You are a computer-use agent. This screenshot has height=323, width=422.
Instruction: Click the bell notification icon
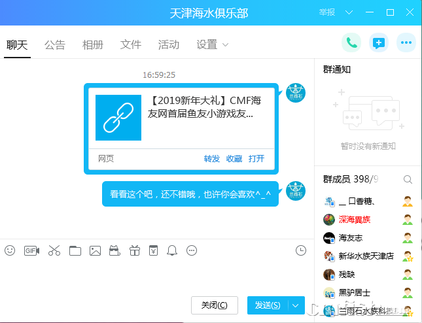(x=172, y=250)
